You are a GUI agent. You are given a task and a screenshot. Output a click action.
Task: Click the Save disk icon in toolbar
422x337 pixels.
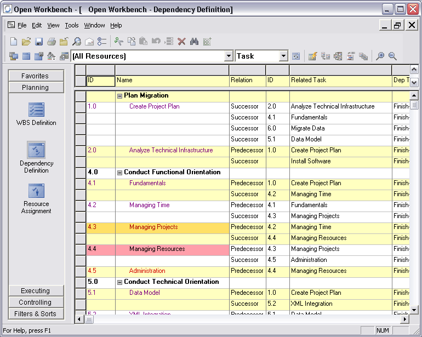click(x=39, y=42)
